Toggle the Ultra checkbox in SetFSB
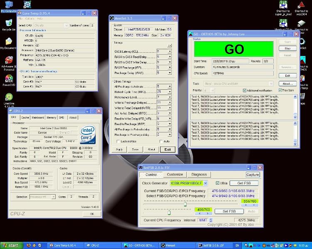 click(x=218, y=183)
